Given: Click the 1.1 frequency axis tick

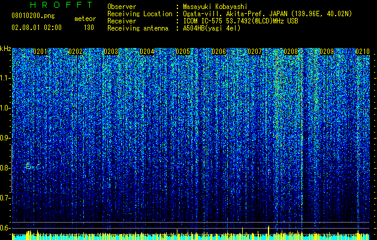Looking at the screenshot, I should pyautogui.click(x=5, y=78).
